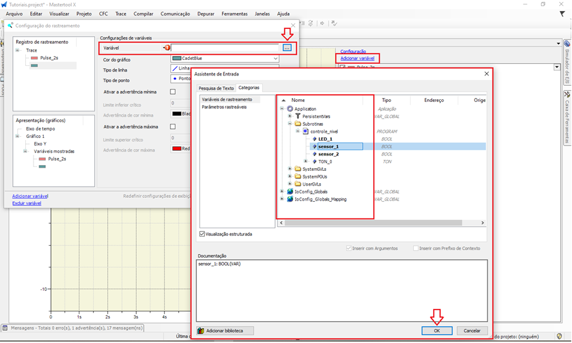Click the red Advertência de cor máxima swatch
This screenshot has width=572, height=343.
tap(176, 148)
